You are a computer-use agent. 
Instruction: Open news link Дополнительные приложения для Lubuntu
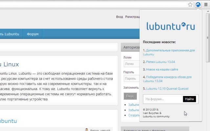point(169,52)
